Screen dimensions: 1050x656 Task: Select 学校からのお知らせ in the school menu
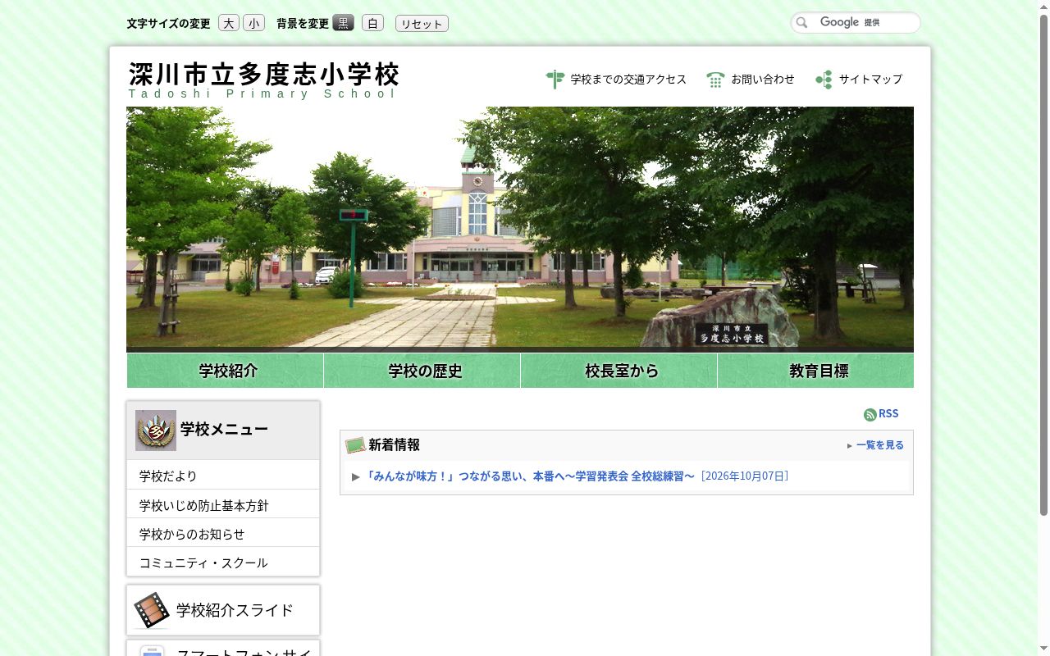[x=223, y=534]
